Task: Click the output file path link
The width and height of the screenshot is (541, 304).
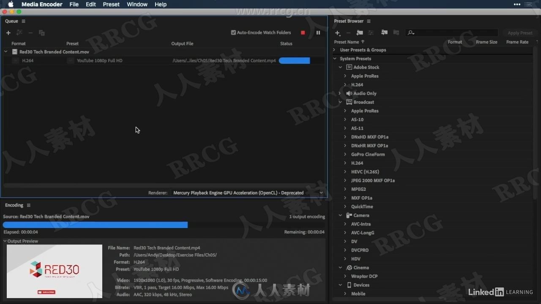Action: [224, 61]
